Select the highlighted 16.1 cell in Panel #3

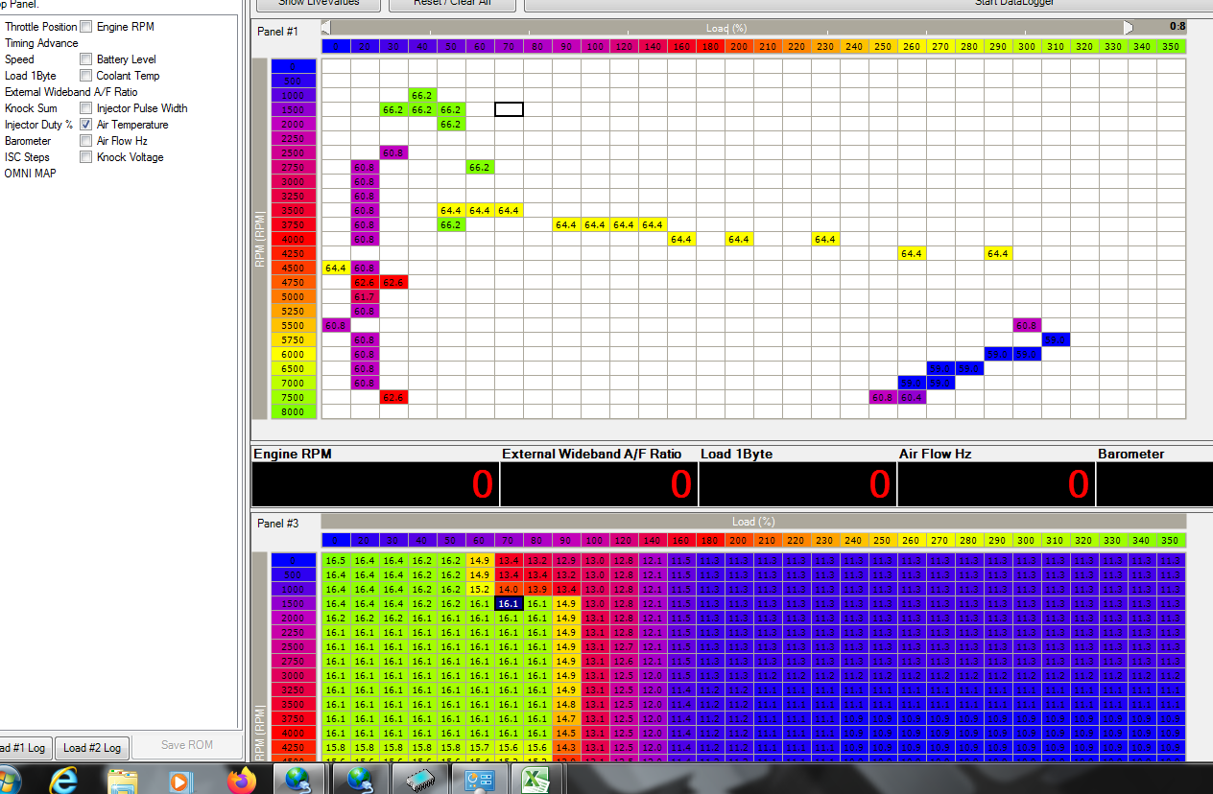[509, 604]
